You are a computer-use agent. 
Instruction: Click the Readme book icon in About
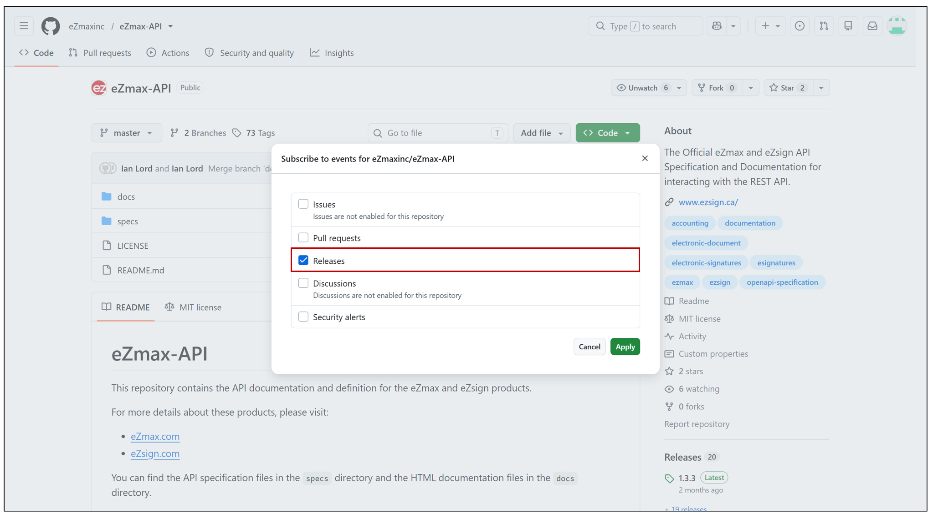coord(669,301)
